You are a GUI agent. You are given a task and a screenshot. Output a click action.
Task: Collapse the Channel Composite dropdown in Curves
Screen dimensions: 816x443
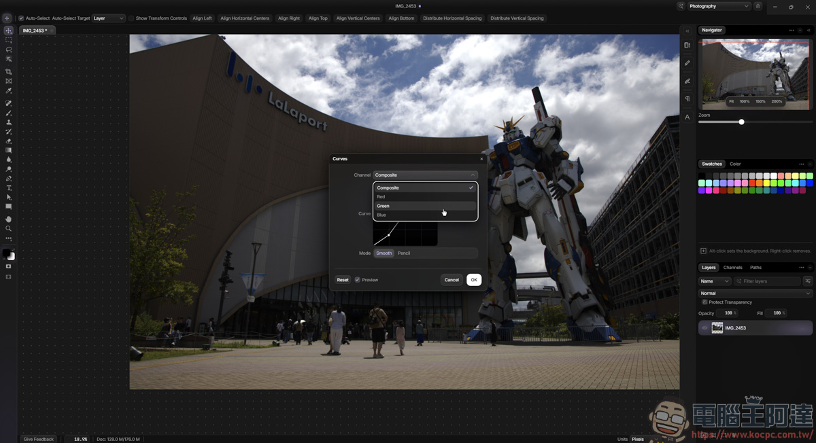(425, 175)
